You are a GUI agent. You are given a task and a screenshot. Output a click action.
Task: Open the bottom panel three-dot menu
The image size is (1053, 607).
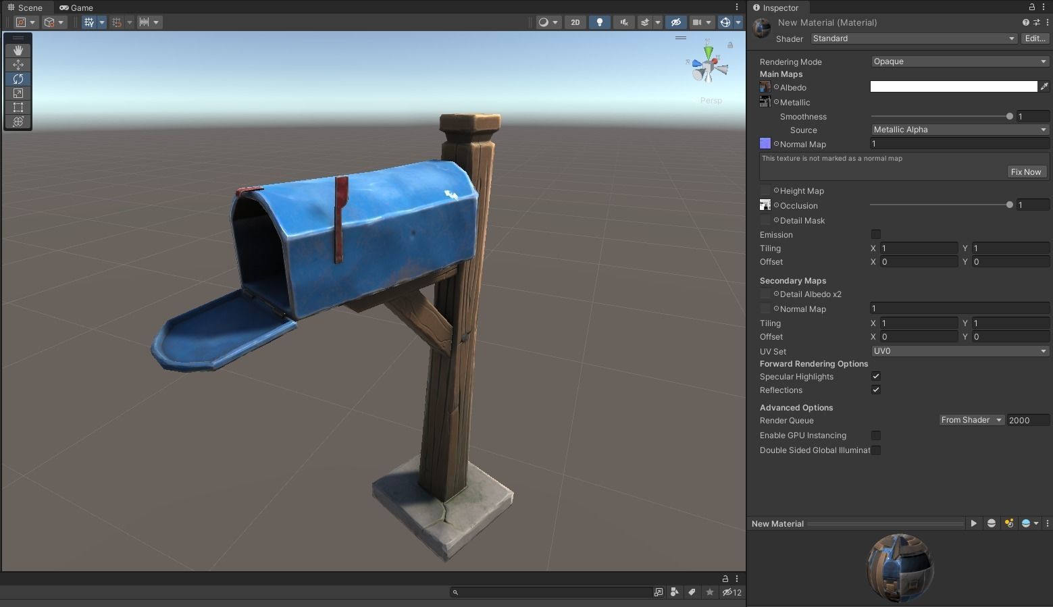pos(737,579)
